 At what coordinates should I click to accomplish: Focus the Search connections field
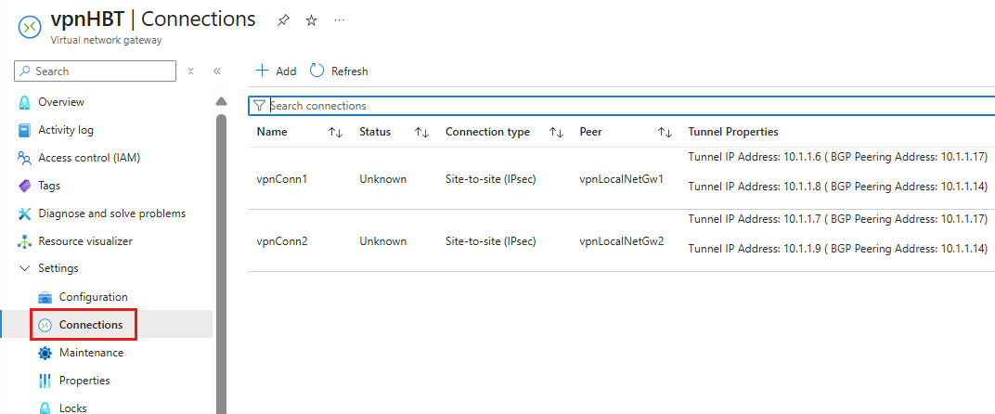coord(622,106)
